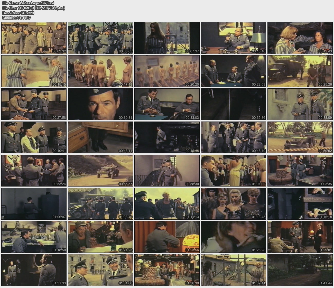334x288 pixels.
Task: Pick the frame at 01:18:50
Action: point(34,237)
